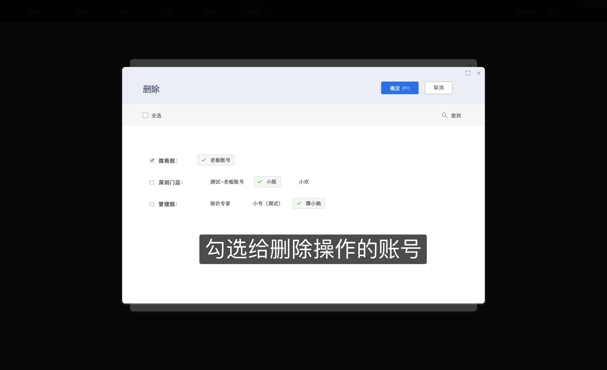Check the 深圳门店 department checkbox
The height and width of the screenshot is (370, 607).
[x=152, y=182]
